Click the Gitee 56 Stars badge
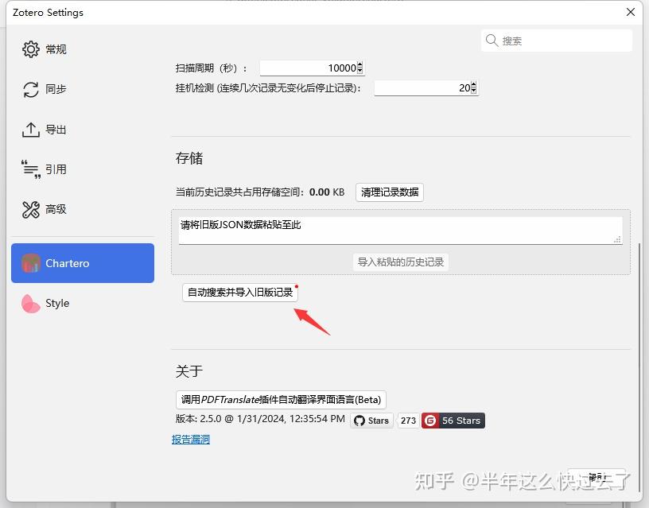Viewport: 649px width, 508px height. (453, 421)
